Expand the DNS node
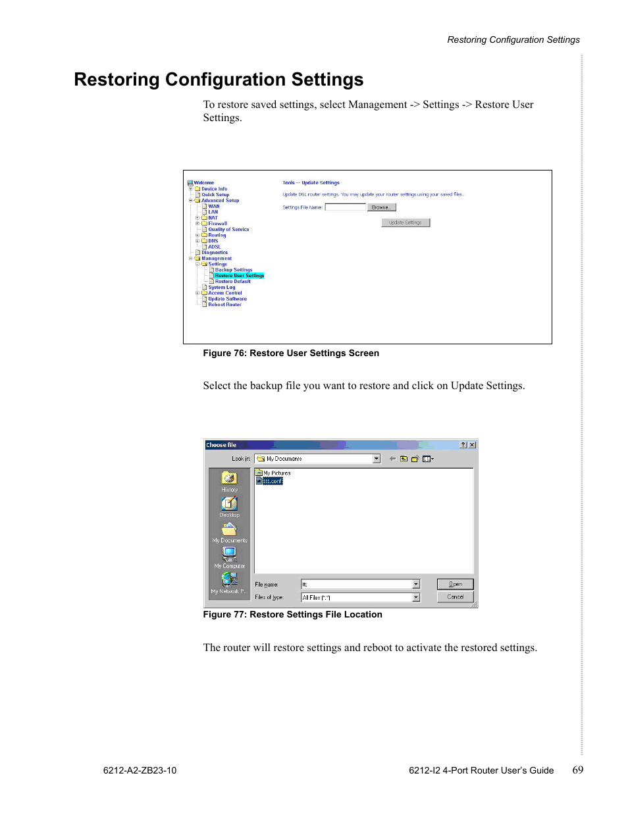The height and width of the screenshot is (813, 628). tap(197, 241)
